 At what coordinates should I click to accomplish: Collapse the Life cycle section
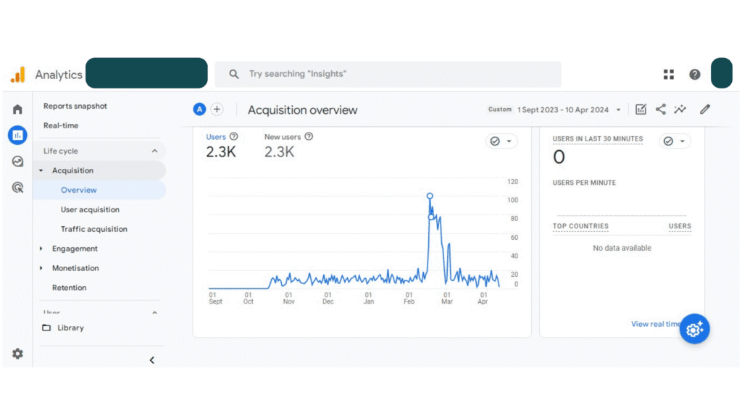coord(154,151)
